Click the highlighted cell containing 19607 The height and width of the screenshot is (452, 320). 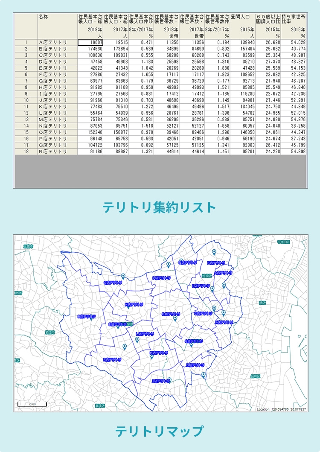point(90,42)
